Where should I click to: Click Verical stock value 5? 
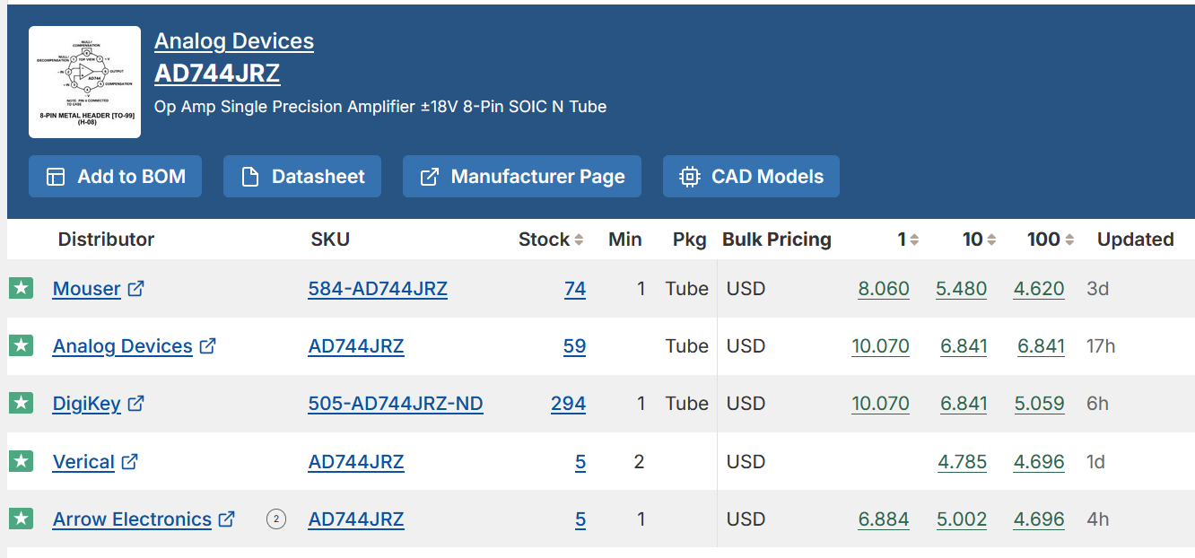[x=580, y=462]
